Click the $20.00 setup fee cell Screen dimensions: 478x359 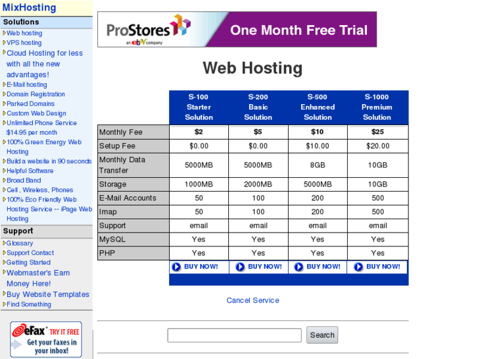coord(377,146)
